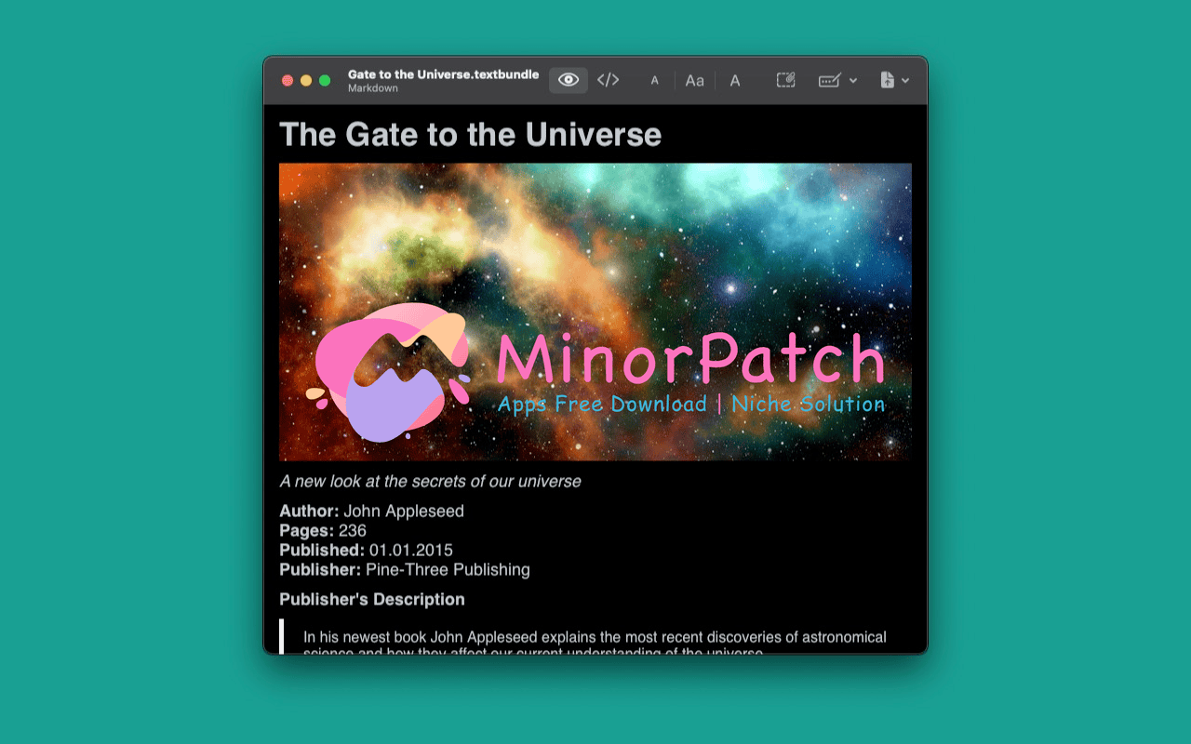This screenshot has width=1191, height=744.
Task: Expand the markup tool dropdown arrow
Action: (x=853, y=81)
